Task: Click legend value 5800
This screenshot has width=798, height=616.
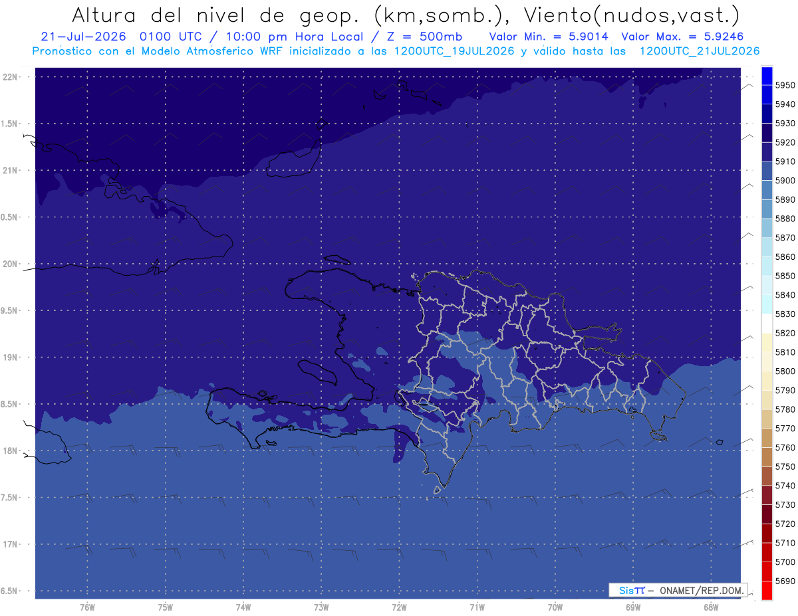Action: click(x=785, y=371)
